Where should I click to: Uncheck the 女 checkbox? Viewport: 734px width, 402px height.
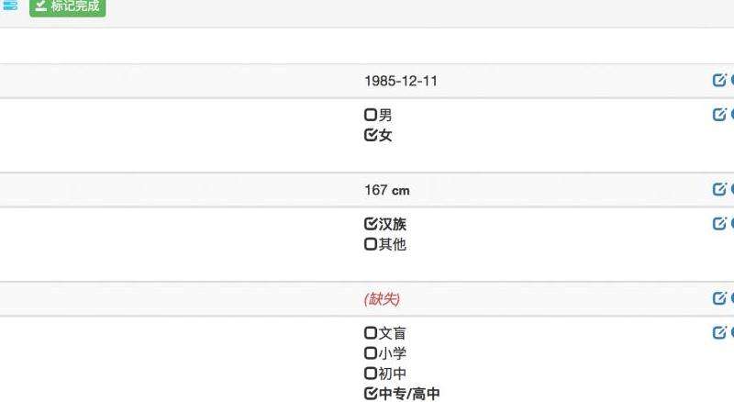(371, 135)
